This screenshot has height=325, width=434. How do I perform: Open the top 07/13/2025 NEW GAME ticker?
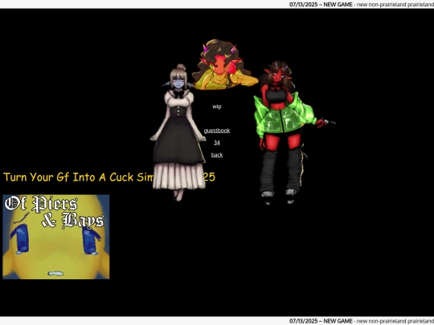click(362, 5)
